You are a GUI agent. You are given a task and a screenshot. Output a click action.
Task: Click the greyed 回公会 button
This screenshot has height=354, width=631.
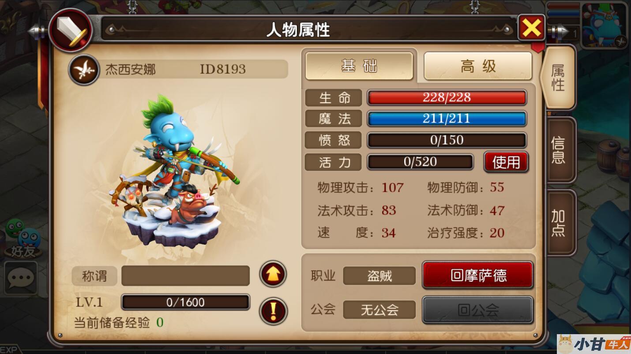pyautogui.click(x=478, y=310)
